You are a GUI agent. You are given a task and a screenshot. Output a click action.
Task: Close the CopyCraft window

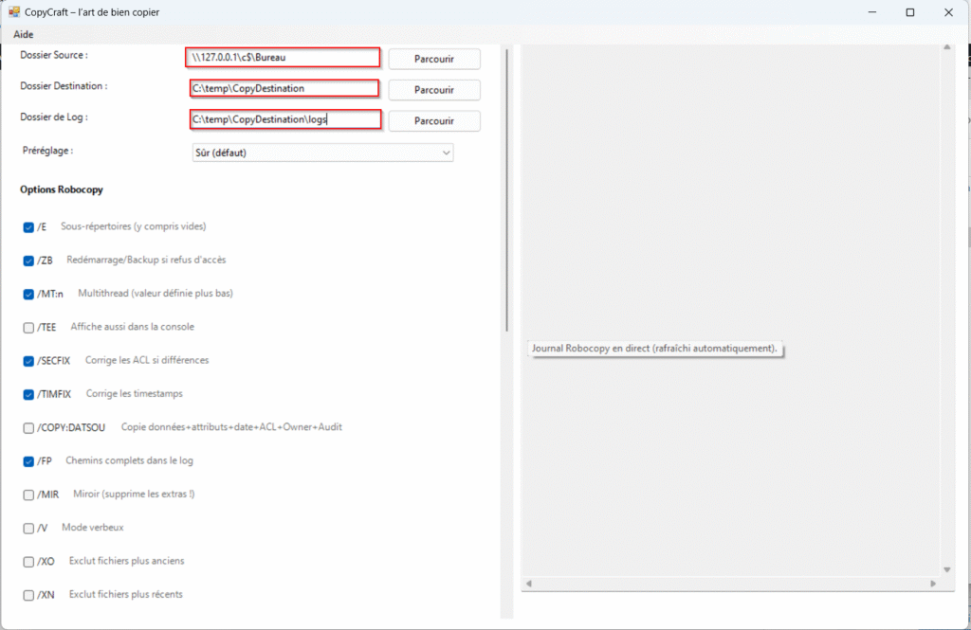coord(948,11)
